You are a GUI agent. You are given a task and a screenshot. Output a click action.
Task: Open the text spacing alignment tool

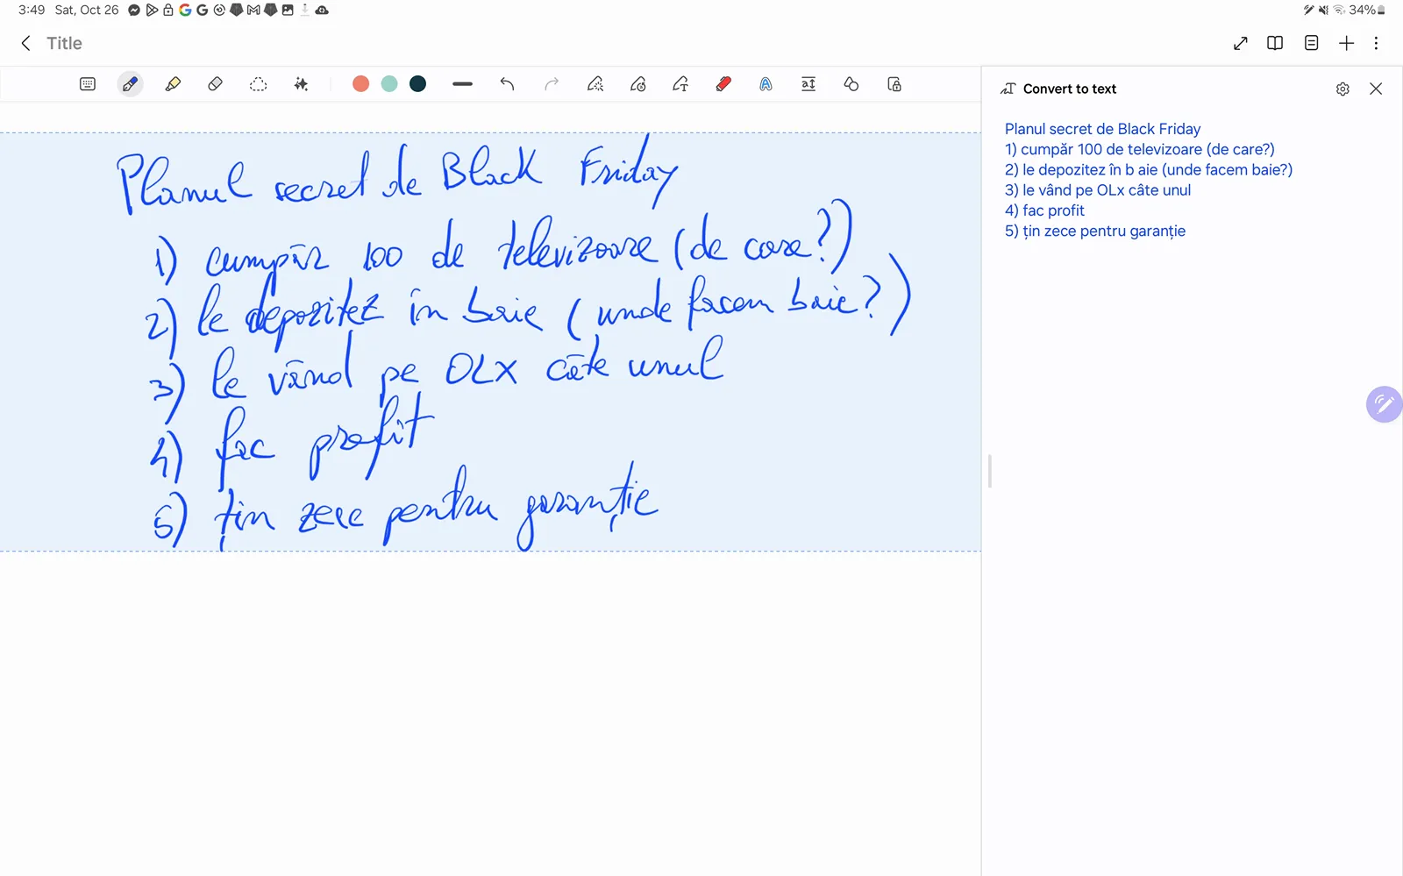point(808,84)
